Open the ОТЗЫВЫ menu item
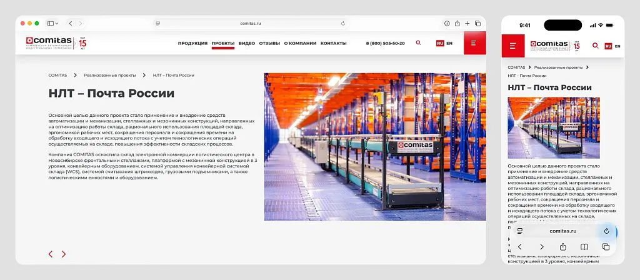640x280 pixels. tap(269, 43)
